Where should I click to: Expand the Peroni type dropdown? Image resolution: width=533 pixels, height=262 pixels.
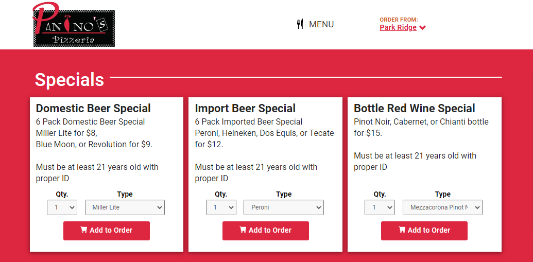pyautogui.click(x=284, y=207)
